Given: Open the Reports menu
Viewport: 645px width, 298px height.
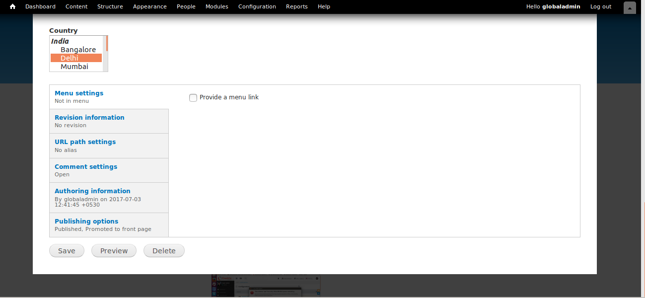Looking at the screenshot, I should point(296,6).
